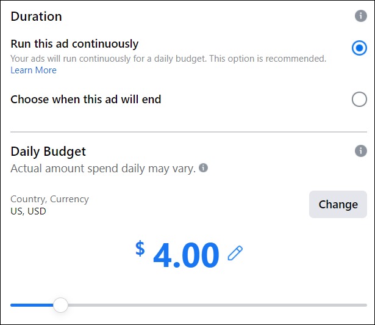Click the 'Duration' section heading
This screenshot has width=375, height=325.
point(36,16)
